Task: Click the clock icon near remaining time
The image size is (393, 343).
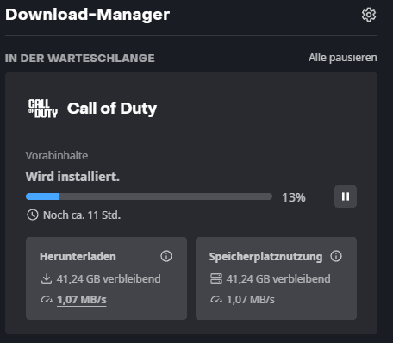Action: point(33,215)
